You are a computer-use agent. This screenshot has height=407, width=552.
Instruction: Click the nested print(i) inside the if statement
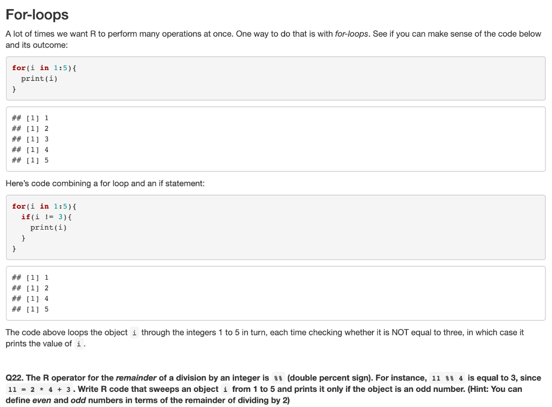point(48,227)
